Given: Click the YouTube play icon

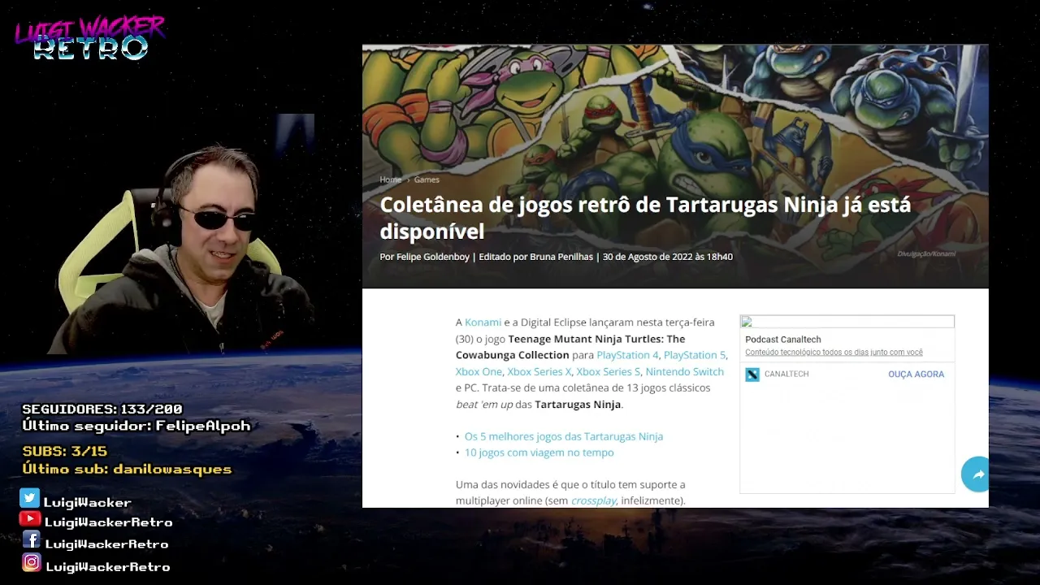Looking at the screenshot, I should [x=30, y=518].
